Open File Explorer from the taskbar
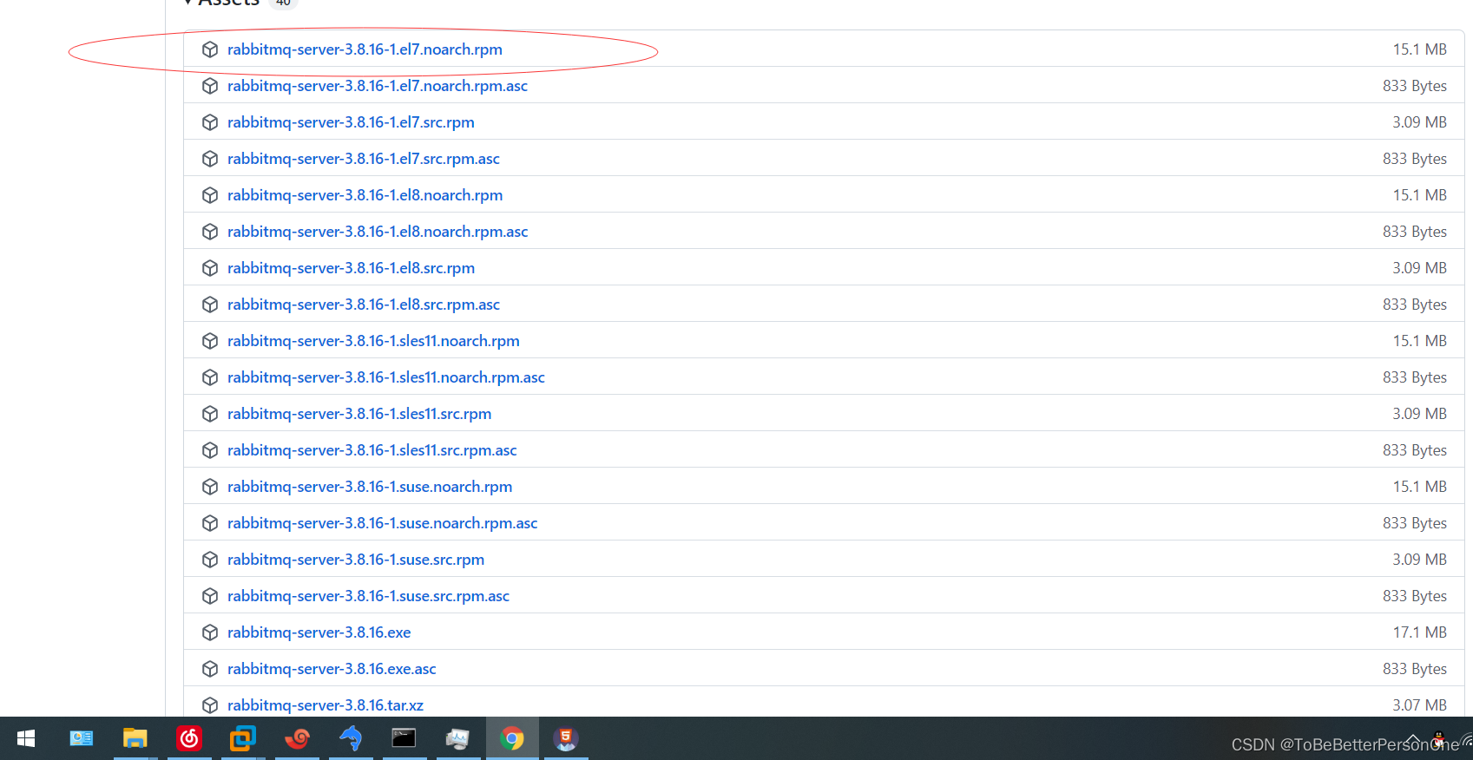1473x760 pixels. (x=135, y=738)
